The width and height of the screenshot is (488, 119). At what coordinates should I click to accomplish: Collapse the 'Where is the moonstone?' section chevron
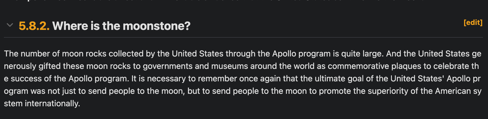pyautogui.click(x=10, y=25)
